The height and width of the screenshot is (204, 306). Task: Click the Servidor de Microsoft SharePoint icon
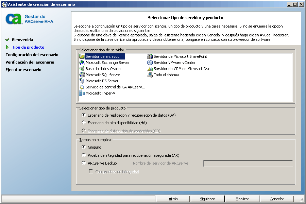(x=150, y=56)
